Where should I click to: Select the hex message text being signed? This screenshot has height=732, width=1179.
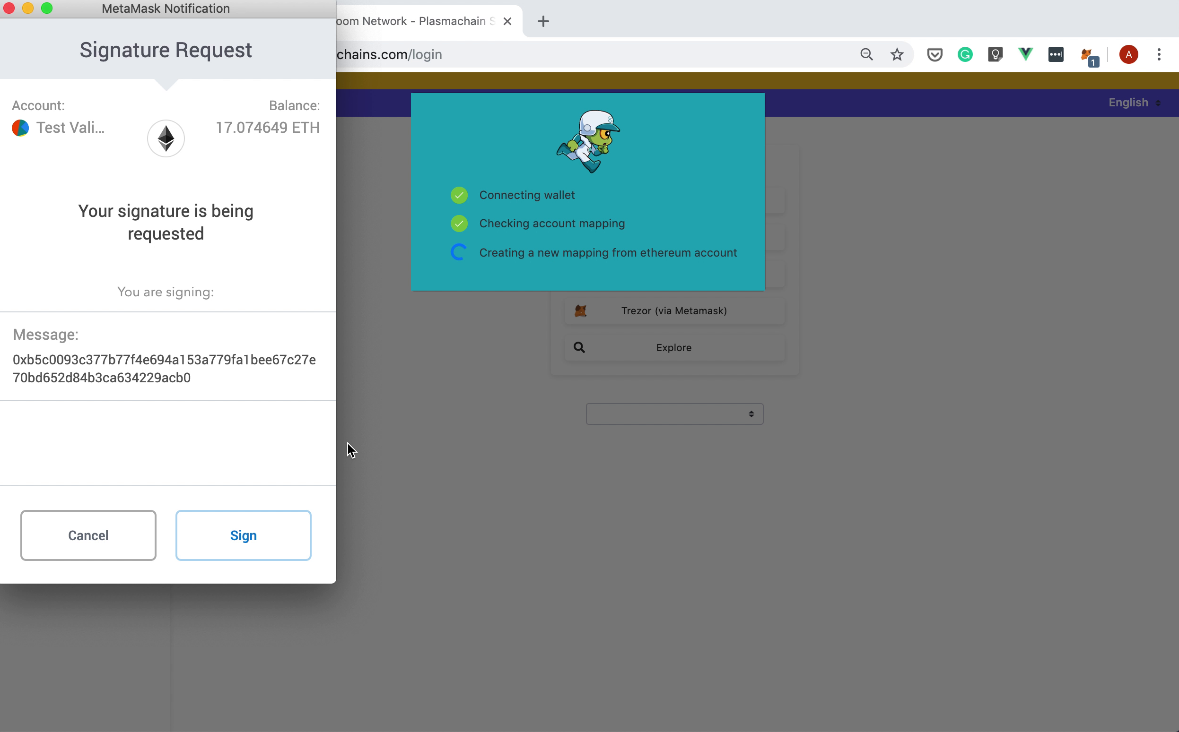(x=164, y=369)
